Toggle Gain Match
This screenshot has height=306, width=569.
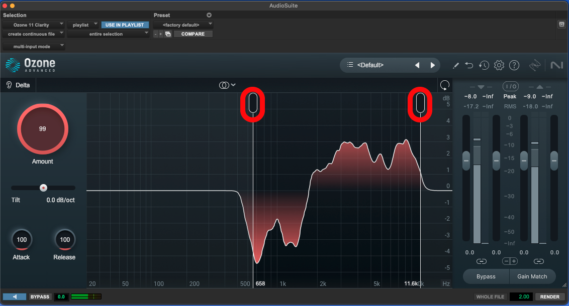(x=532, y=276)
